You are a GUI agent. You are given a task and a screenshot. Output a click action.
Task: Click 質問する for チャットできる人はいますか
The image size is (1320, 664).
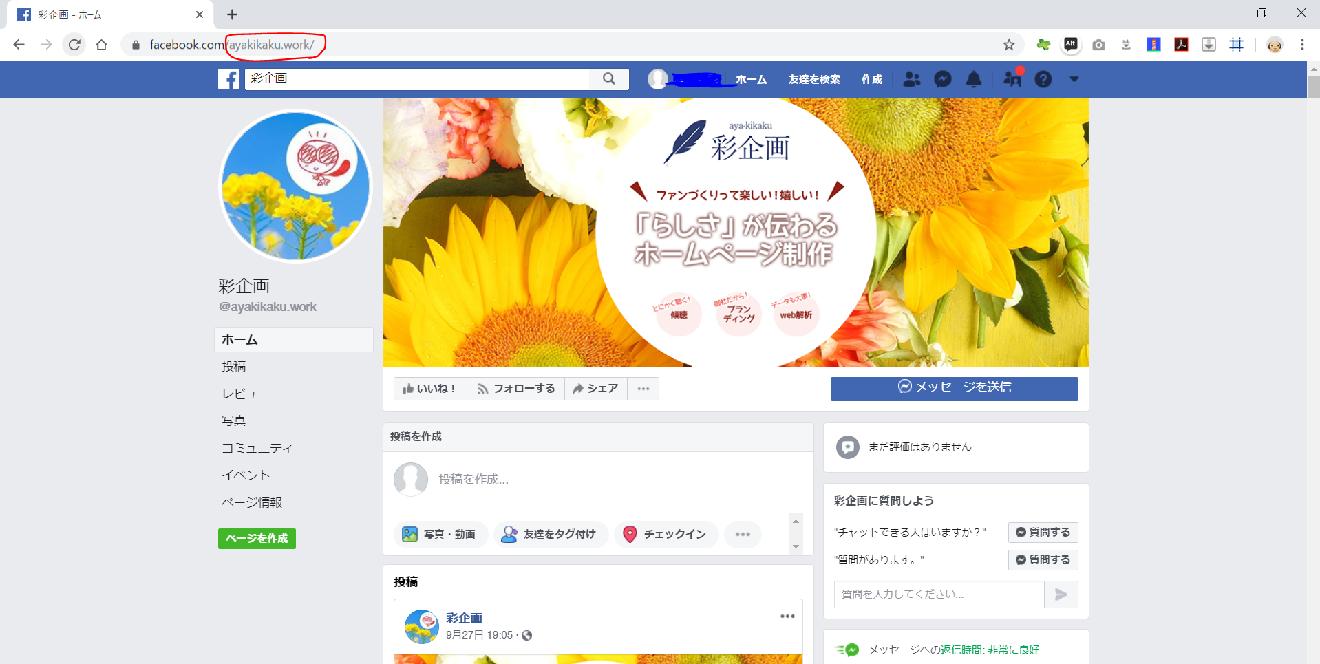[1043, 533]
